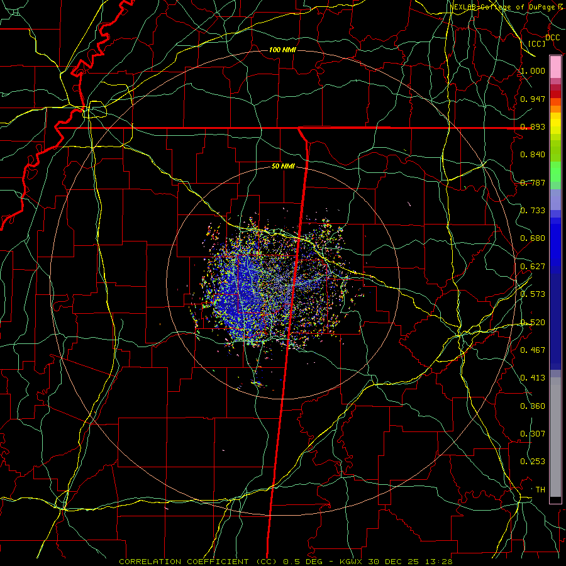Select the 0.520 legend value
566x566 pixels.
533,323
